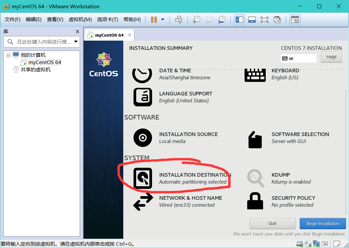The image size is (349, 248).
Task: Open the LANGUAGE SUPPORT icon
Action: [143, 97]
